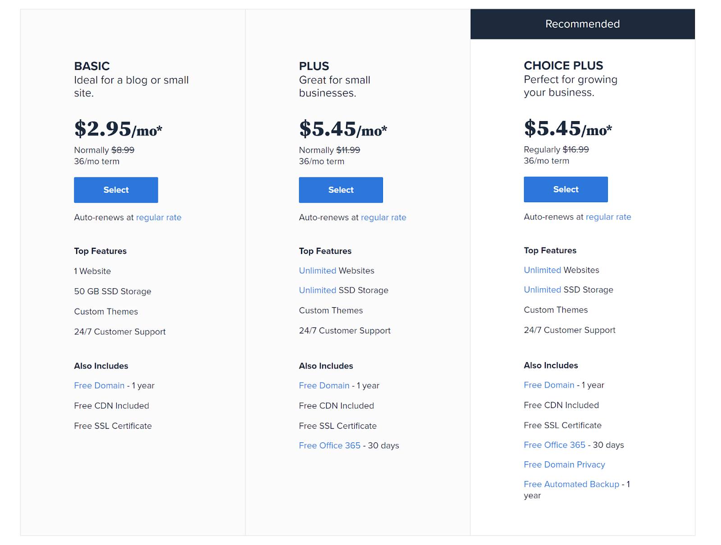The height and width of the screenshot is (545, 721).
Task: Click the $5.45/mo price under CHOICE PLUS
Action: 567,128
